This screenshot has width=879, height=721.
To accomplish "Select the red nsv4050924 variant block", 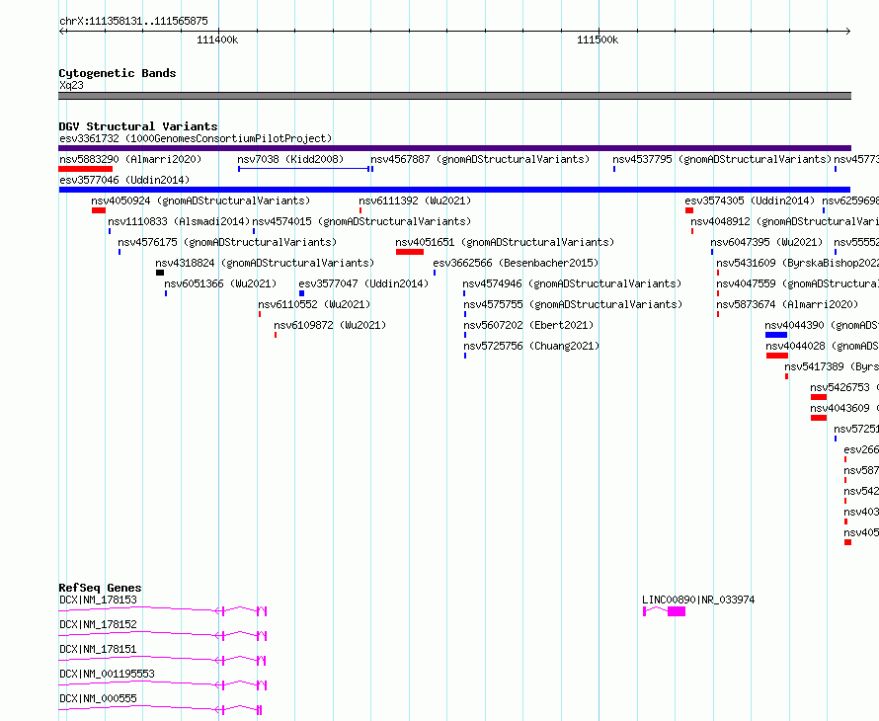I will click(x=99, y=210).
